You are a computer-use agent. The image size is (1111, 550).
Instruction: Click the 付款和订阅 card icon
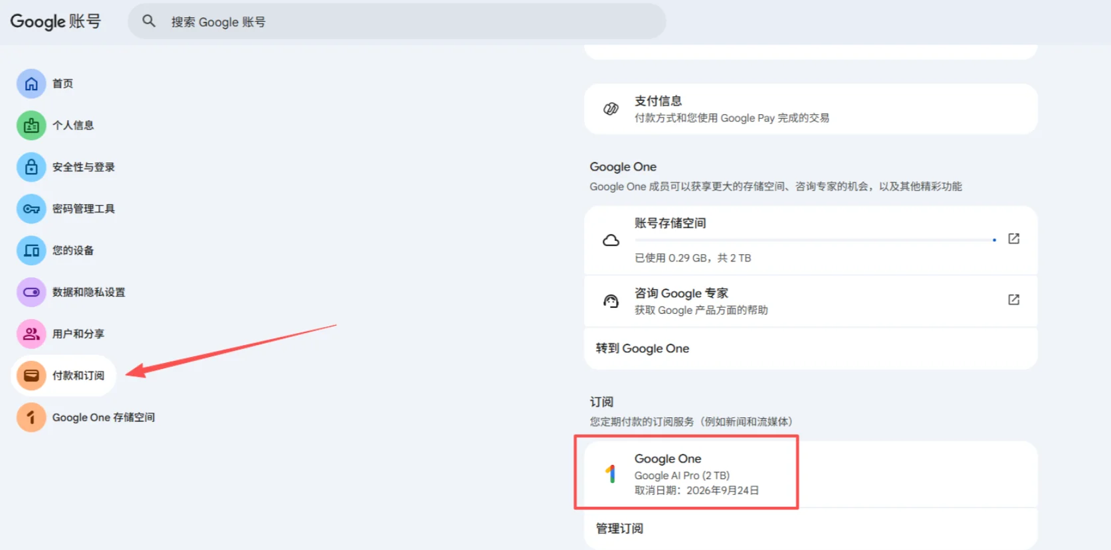coord(31,376)
